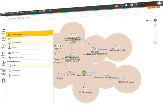Choose the Impact layout option
The height and width of the screenshot is (110, 163).
point(29,47)
